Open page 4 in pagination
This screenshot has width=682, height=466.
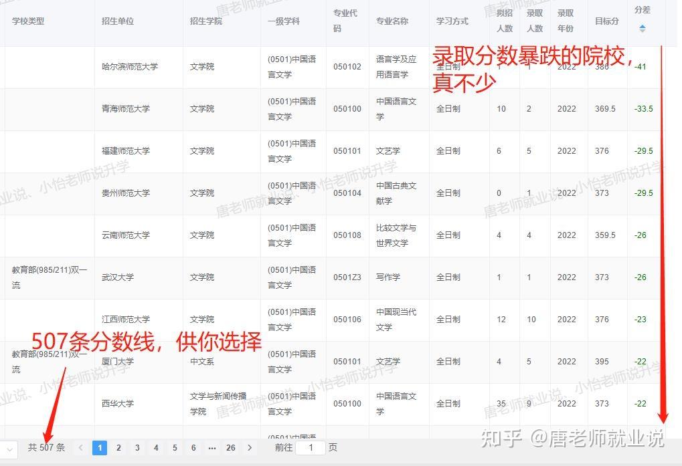pos(156,448)
